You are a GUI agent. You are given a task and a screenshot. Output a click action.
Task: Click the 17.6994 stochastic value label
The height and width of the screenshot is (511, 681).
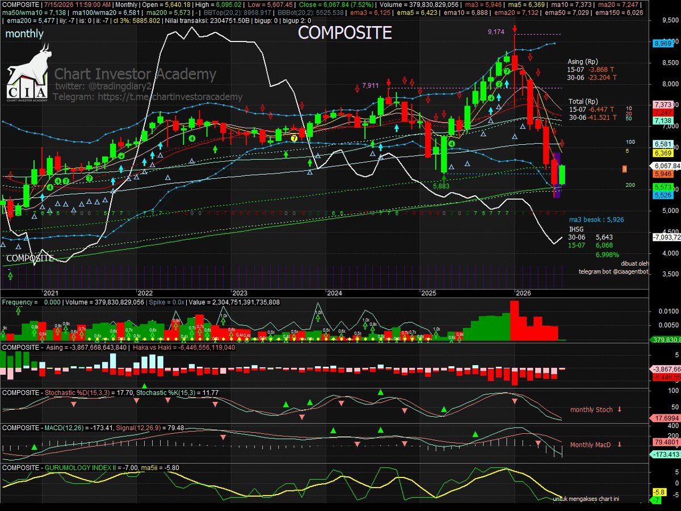(664, 418)
